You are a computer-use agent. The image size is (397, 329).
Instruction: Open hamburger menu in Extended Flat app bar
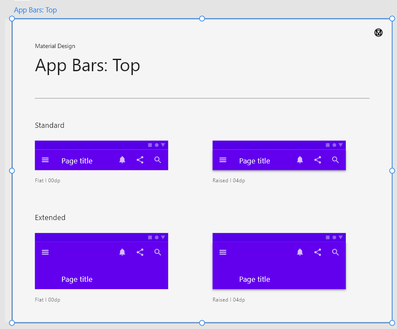point(45,252)
